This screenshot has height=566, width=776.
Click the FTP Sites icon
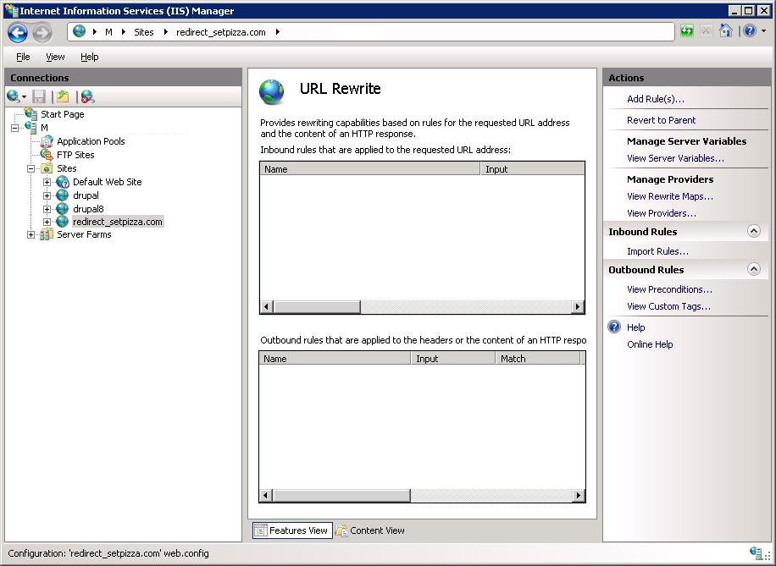tap(47, 155)
